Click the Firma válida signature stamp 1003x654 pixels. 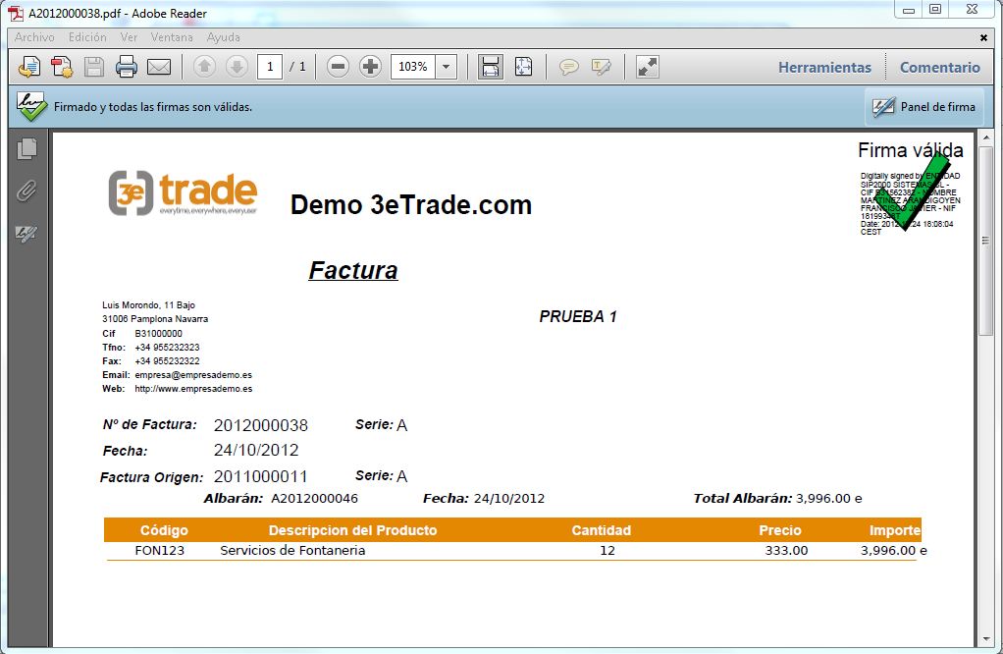click(910, 187)
